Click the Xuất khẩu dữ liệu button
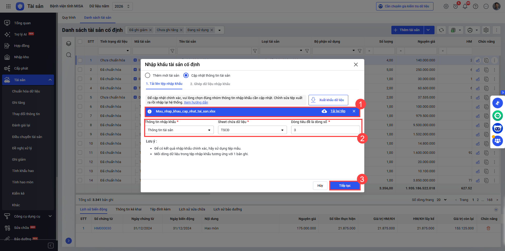The width and height of the screenshot is (505, 251). click(x=328, y=100)
